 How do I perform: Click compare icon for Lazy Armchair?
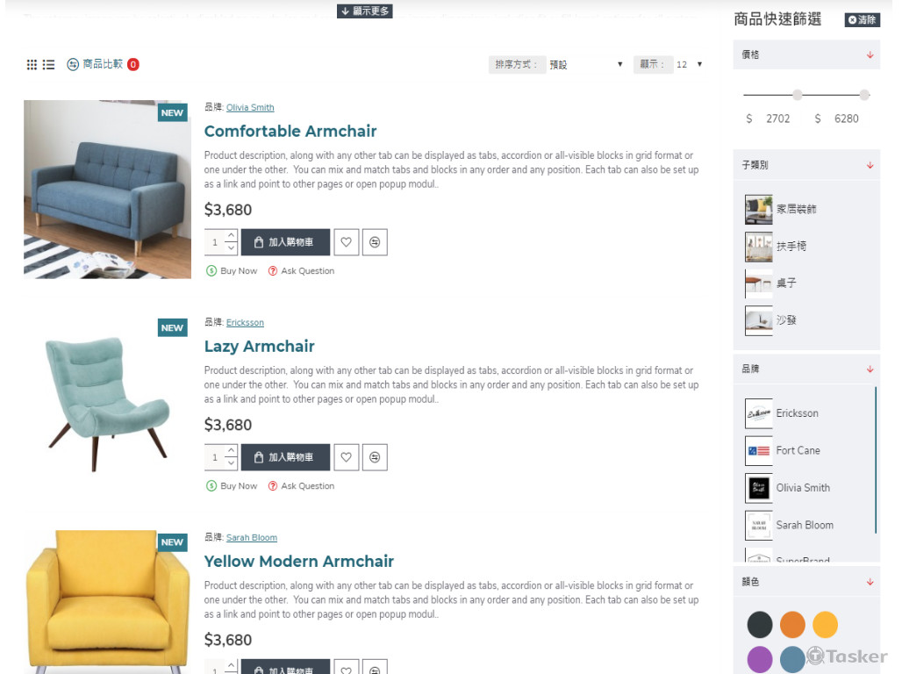click(375, 457)
